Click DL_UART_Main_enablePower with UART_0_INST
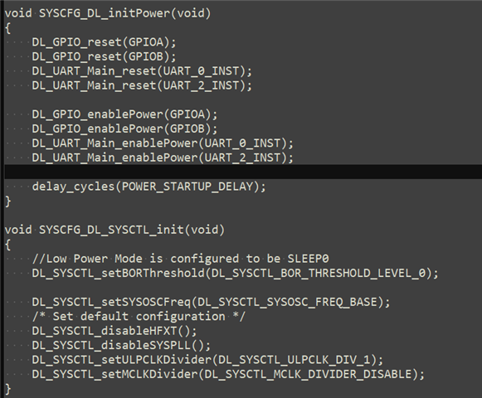This screenshot has height=398, width=482. (163, 143)
